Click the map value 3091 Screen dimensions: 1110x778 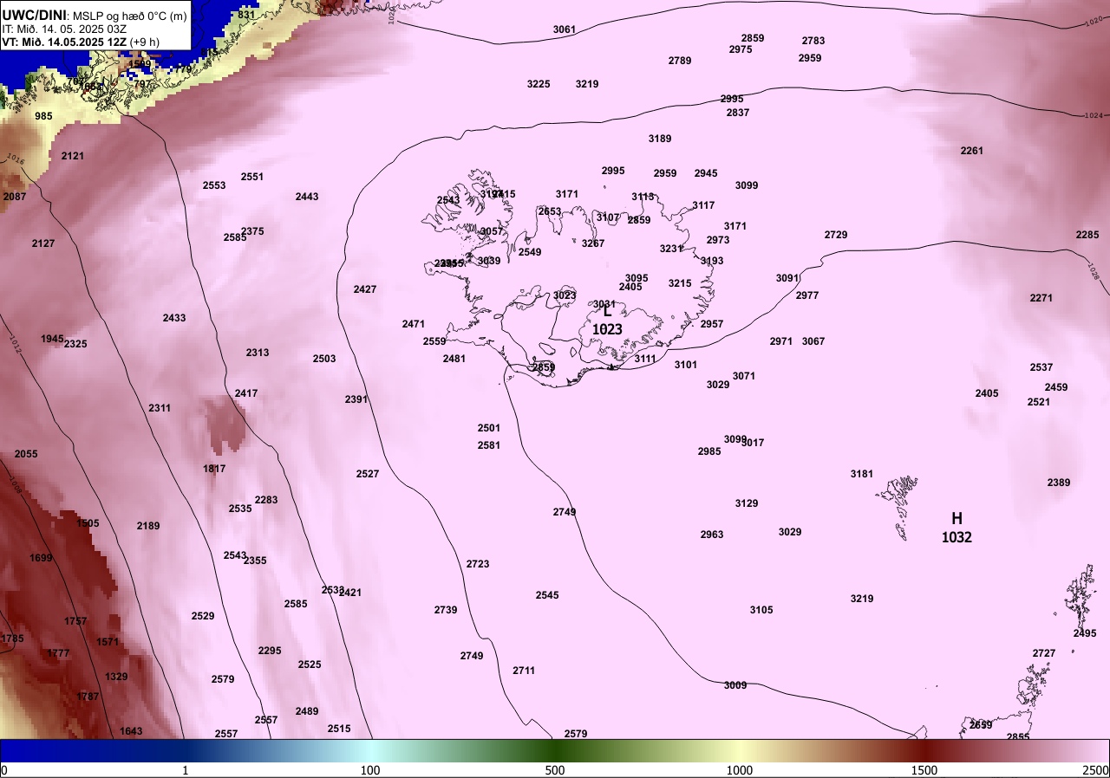click(787, 278)
